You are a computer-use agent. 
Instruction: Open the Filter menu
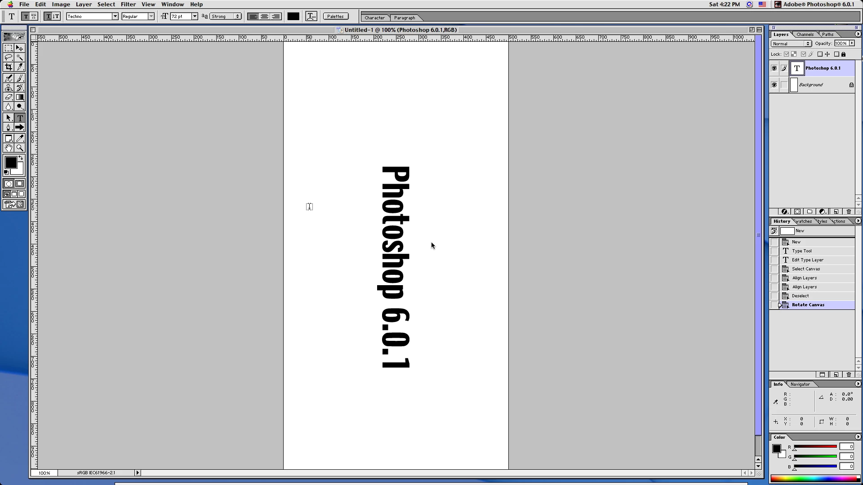tap(128, 4)
